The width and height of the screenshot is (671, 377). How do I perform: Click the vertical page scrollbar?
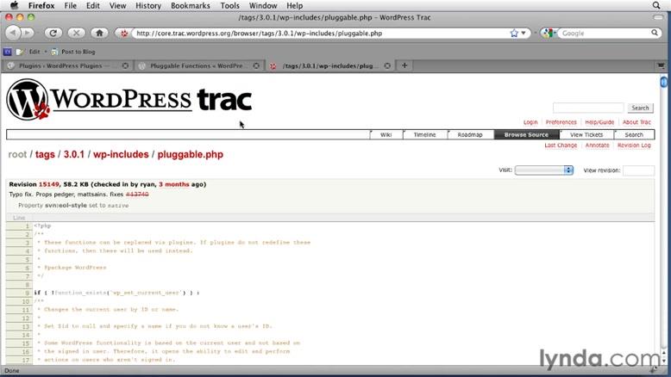pyautogui.click(x=664, y=215)
